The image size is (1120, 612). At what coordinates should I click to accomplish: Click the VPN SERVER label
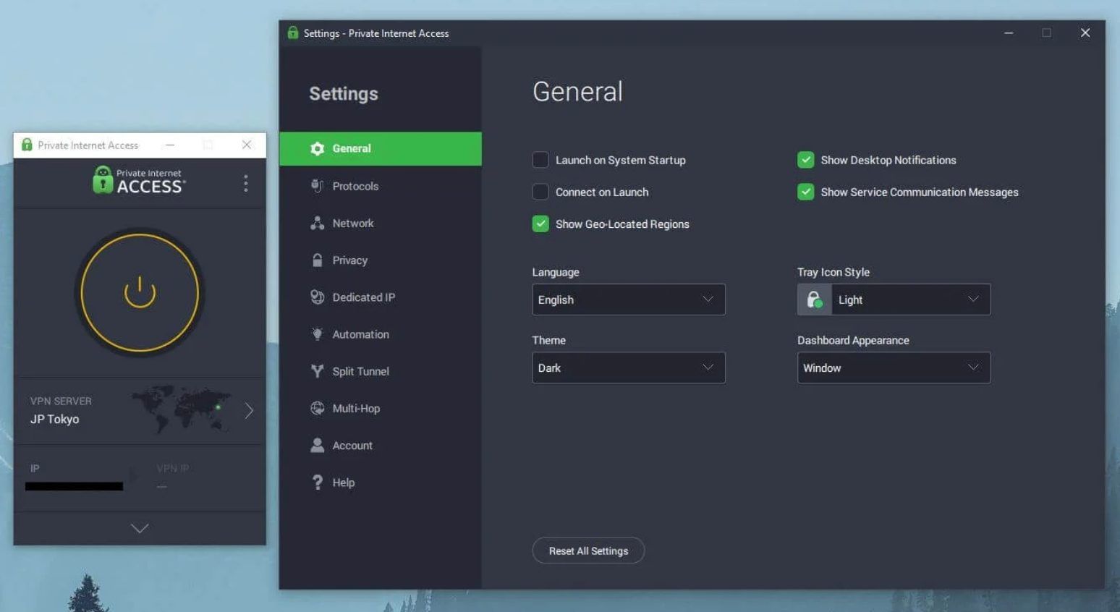pos(61,401)
